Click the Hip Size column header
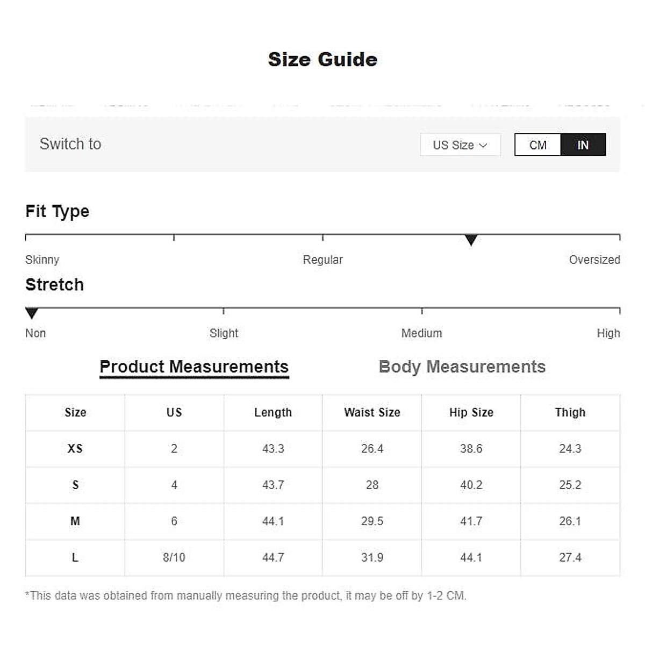Image resolution: width=645 pixels, height=645 pixels. click(471, 412)
